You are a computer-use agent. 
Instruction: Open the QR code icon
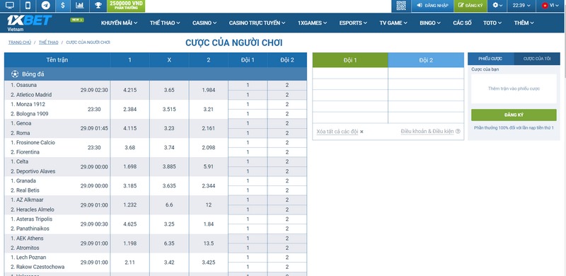pos(401,6)
